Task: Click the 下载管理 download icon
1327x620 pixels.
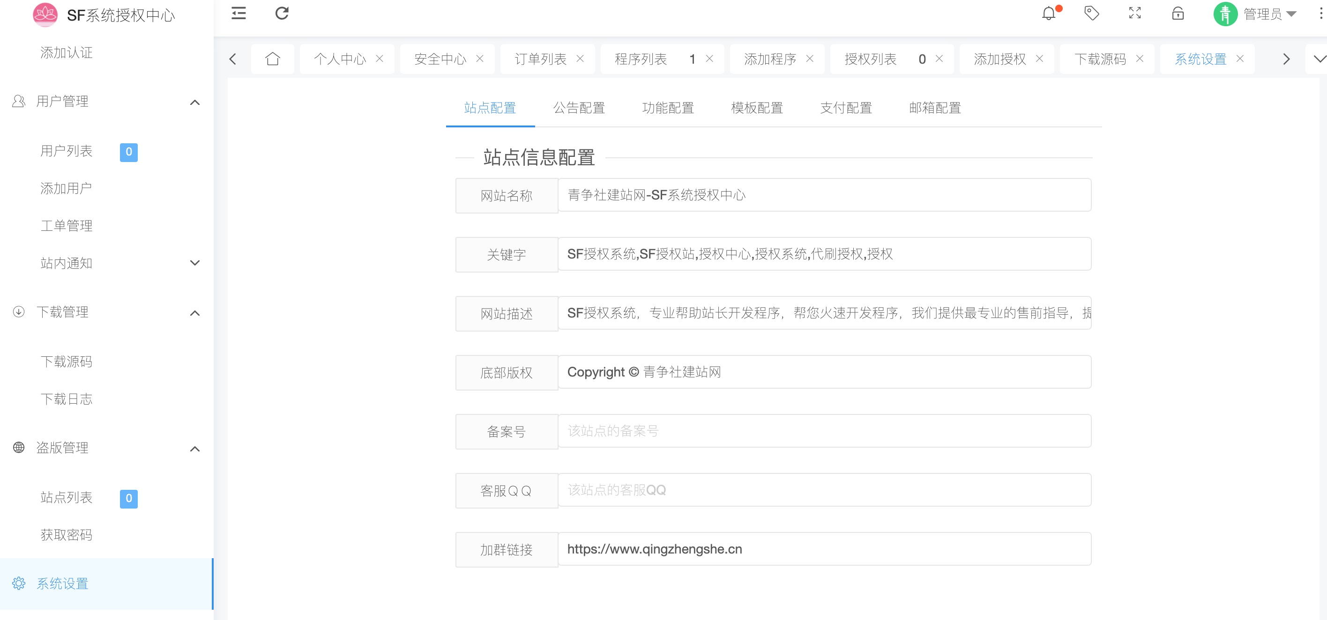Action: (19, 311)
